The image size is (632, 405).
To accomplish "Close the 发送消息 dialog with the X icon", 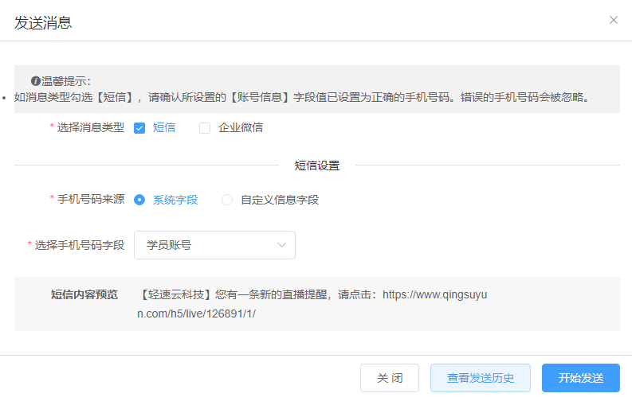I will click(x=613, y=20).
